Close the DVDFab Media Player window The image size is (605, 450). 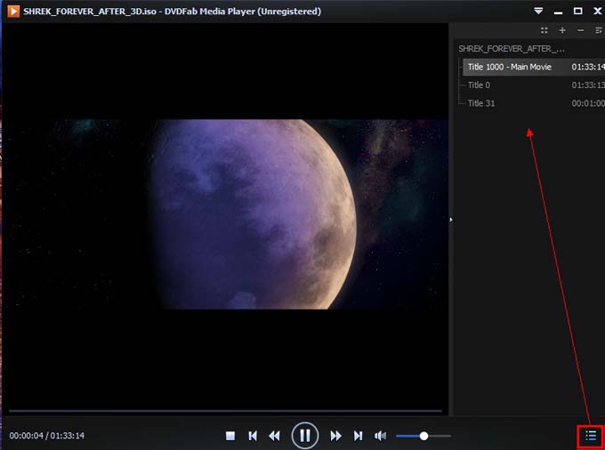[597, 11]
